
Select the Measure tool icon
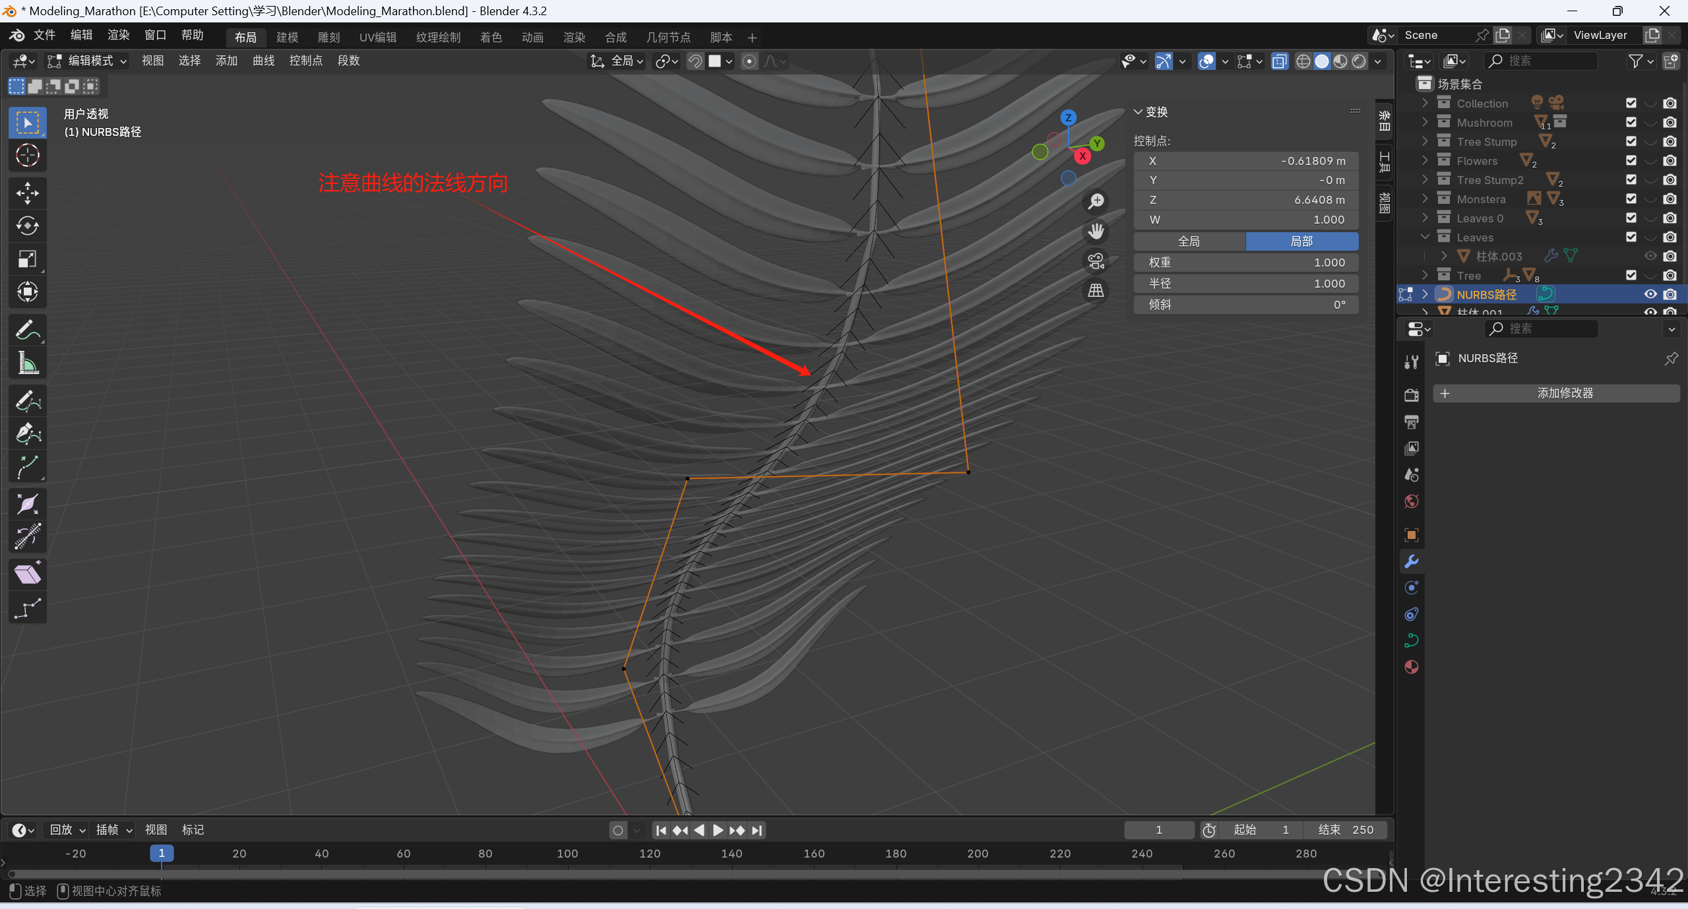coord(27,363)
